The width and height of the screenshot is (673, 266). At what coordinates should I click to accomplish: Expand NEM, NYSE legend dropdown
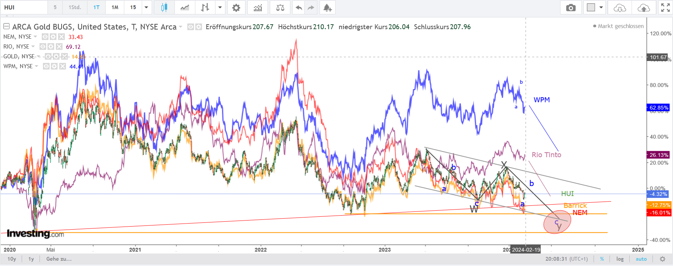click(35, 37)
